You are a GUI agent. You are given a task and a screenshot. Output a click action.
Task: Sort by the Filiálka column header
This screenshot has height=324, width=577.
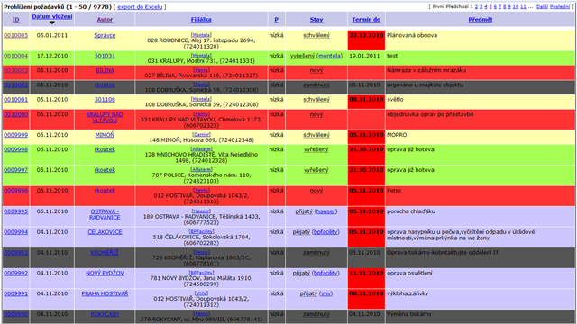tap(201, 20)
